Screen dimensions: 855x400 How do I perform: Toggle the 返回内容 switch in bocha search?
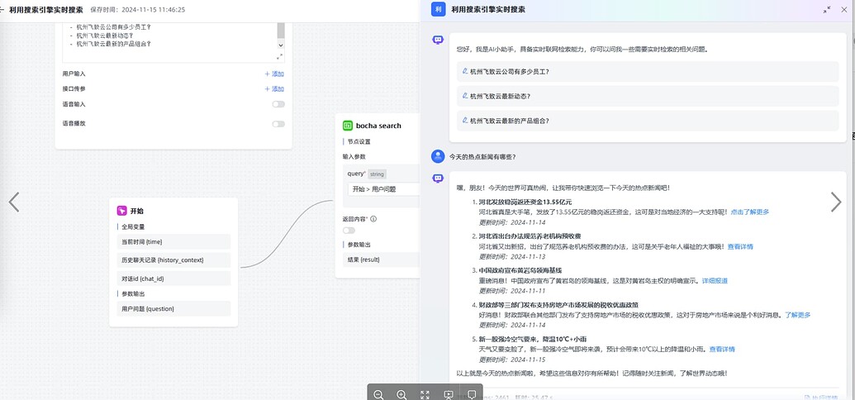pos(349,231)
